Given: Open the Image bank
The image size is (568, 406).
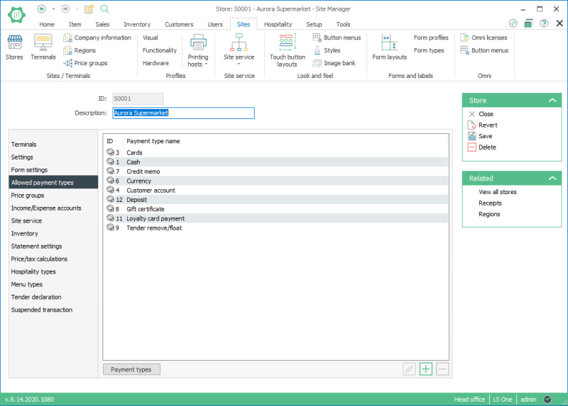Looking at the screenshot, I should coord(334,63).
